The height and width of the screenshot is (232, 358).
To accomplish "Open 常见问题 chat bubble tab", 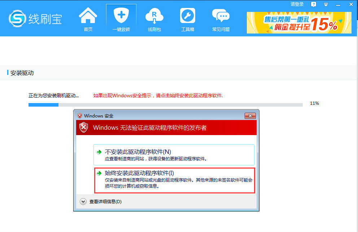I will [221, 19].
